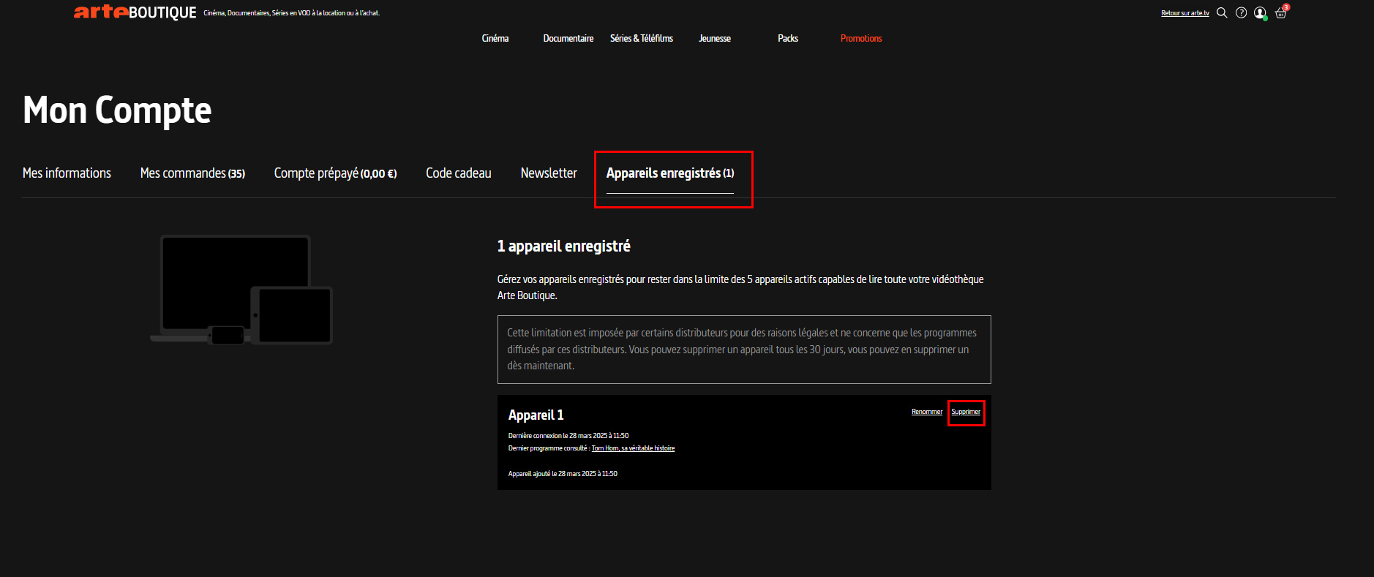Open Tom Horn, sa véritable histoire link
The height and width of the screenshot is (577, 1374).
633,448
